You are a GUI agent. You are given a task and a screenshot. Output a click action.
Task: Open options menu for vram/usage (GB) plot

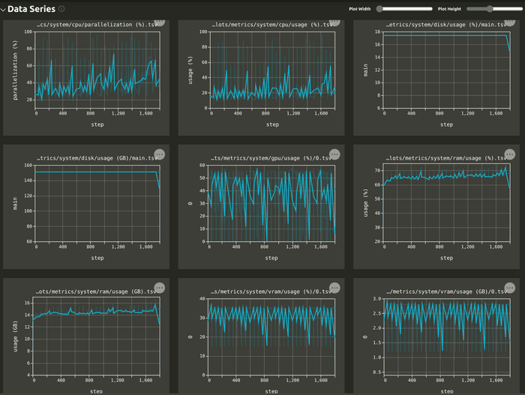[x=509, y=287]
